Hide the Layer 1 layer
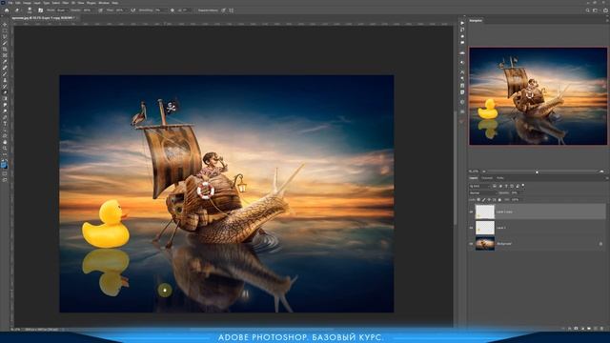The image size is (610, 343). [x=471, y=228]
